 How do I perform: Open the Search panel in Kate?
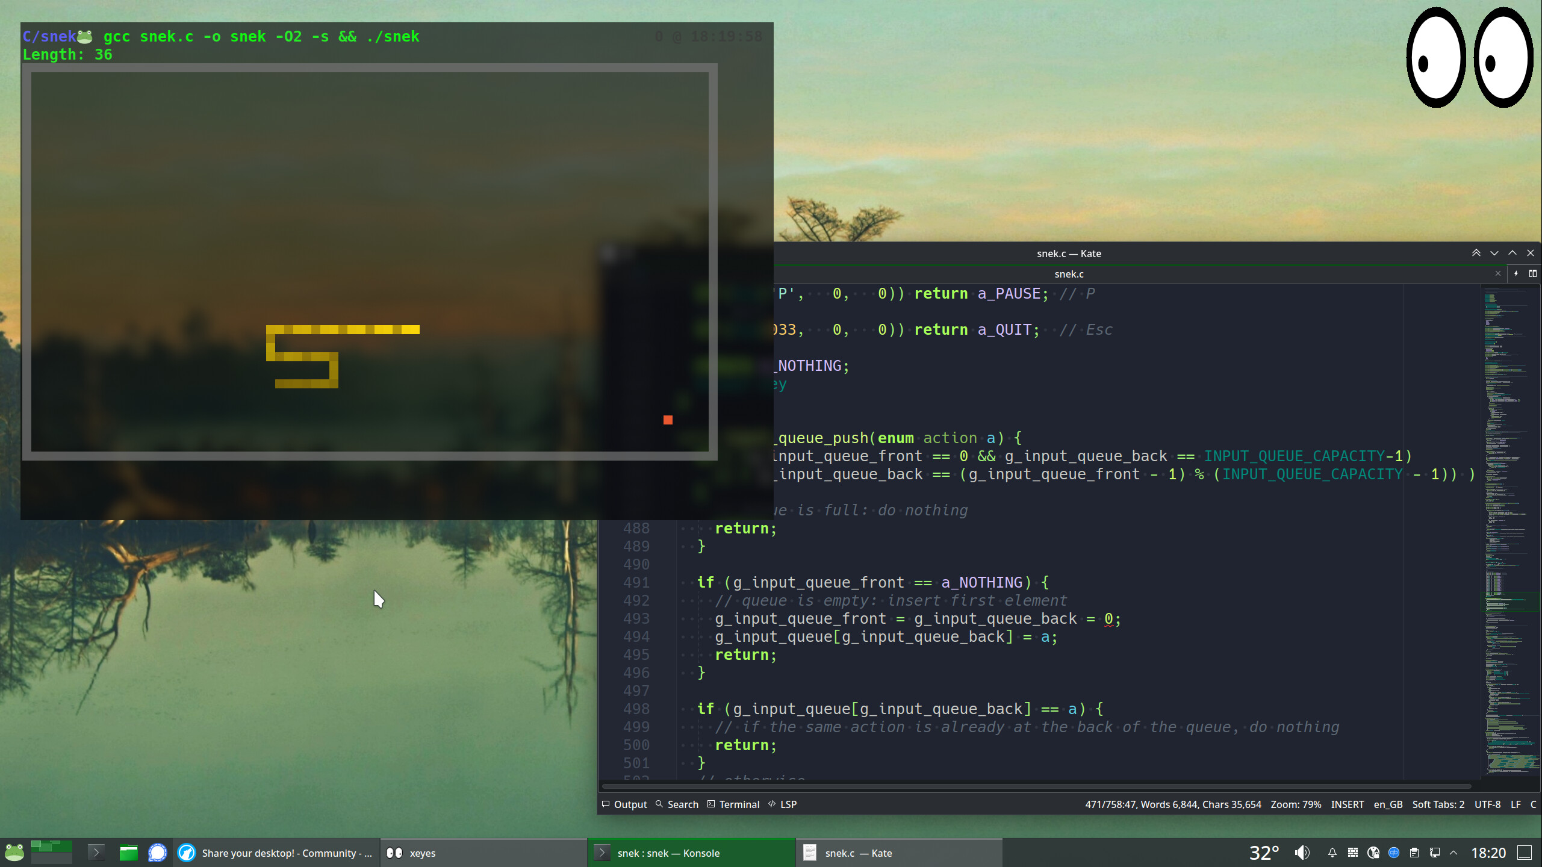pyautogui.click(x=677, y=804)
